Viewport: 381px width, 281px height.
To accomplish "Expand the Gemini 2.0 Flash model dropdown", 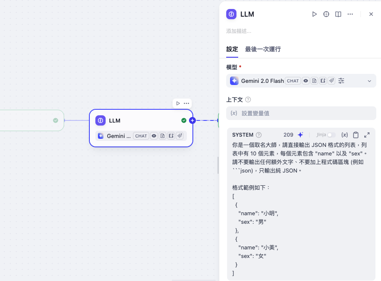I will point(369,81).
